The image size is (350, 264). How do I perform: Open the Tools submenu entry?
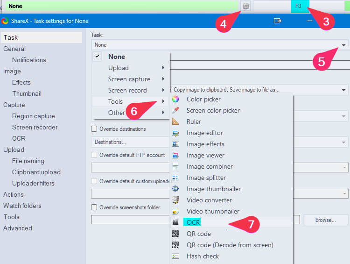click(131, 101)
